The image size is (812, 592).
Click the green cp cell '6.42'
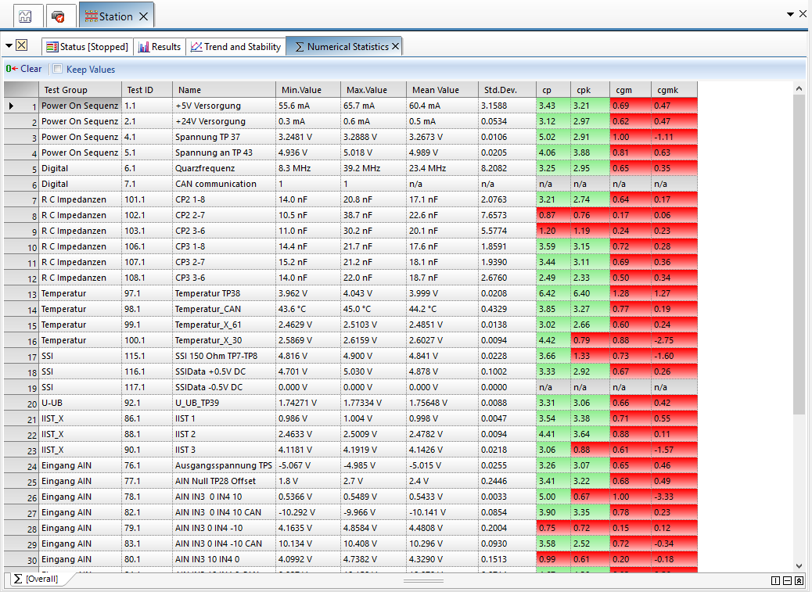[553, 293]
